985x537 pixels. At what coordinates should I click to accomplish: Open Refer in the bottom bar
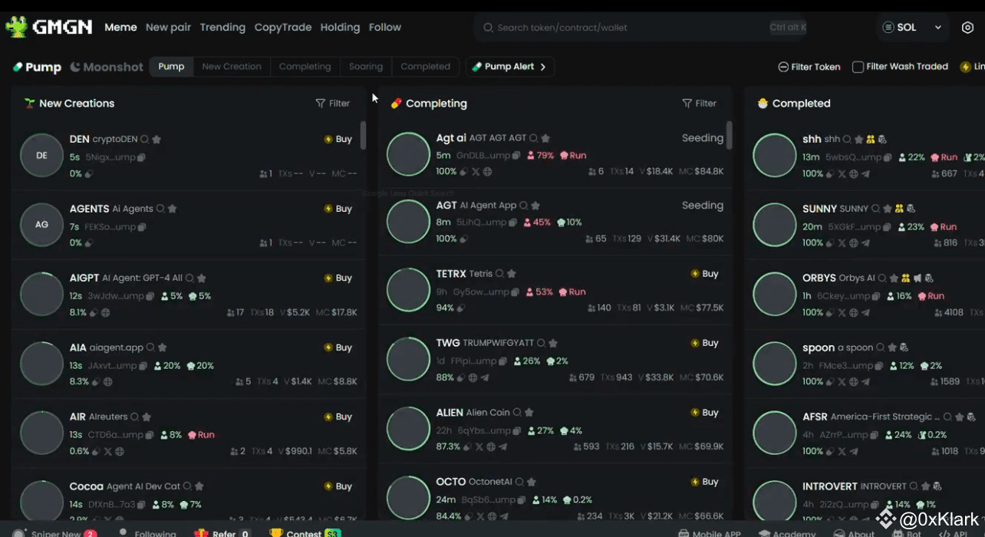click(222, 533)
